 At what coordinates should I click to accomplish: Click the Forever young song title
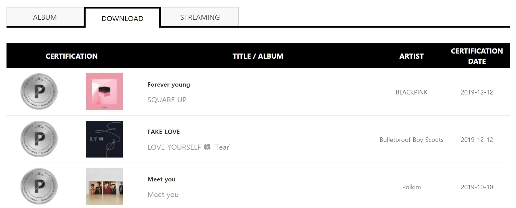168,85
